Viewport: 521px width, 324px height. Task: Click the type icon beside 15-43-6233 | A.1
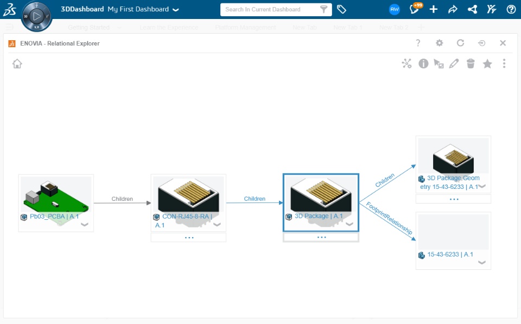[422, 255]
